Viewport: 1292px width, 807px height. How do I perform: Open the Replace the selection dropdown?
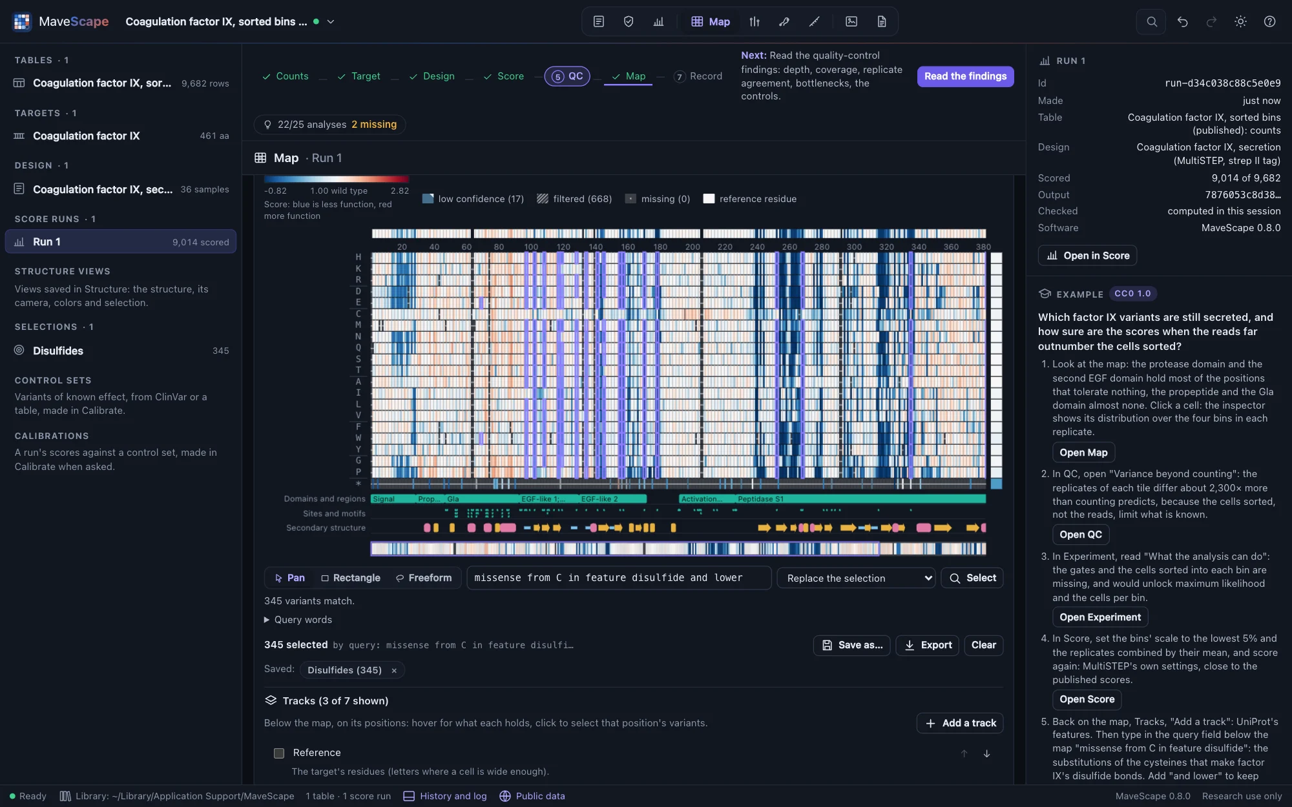pos(857,578)
